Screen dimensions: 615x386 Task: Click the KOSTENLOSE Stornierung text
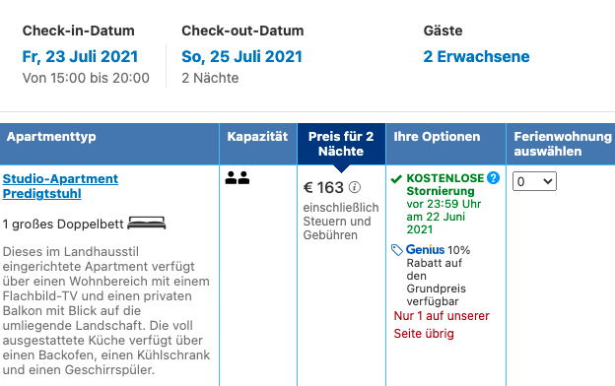[445, 184]
